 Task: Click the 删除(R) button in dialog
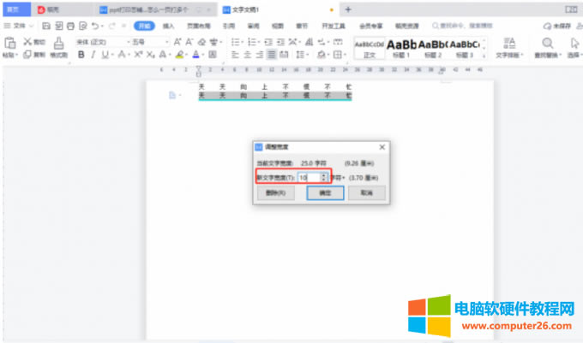[x=275, y=192]
